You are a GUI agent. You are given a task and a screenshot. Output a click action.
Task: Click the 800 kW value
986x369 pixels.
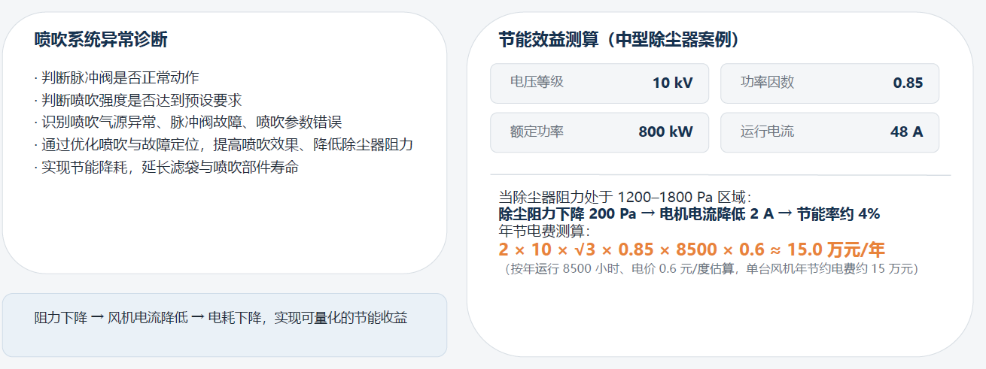coord(665,132)
